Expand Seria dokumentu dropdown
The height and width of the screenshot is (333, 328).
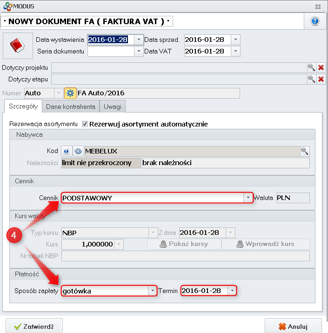pos(139,51)
